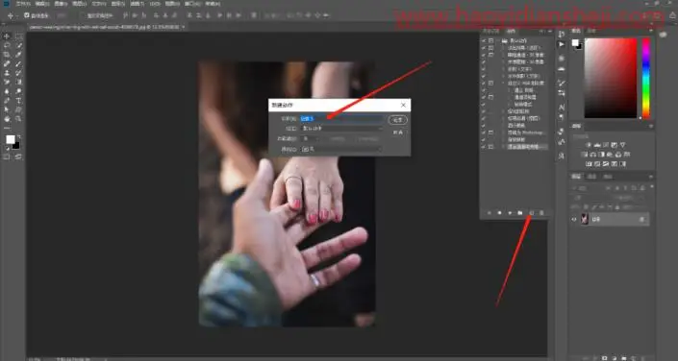
Task: Select the Move tool in the toolbar
Action: (7, 36)
